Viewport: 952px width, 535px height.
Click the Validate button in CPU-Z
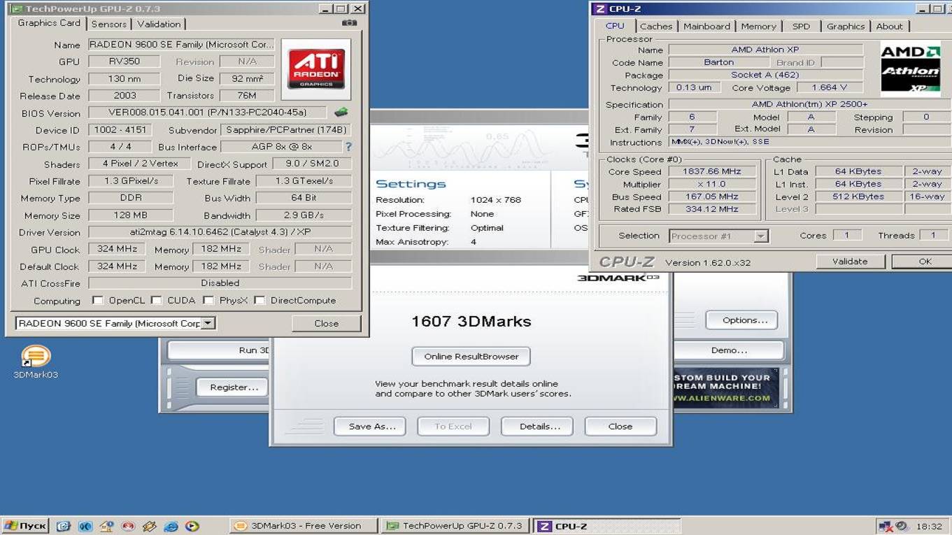(x=850, y=262)
